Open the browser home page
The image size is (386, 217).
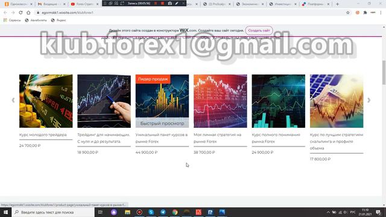click(28, 13)
